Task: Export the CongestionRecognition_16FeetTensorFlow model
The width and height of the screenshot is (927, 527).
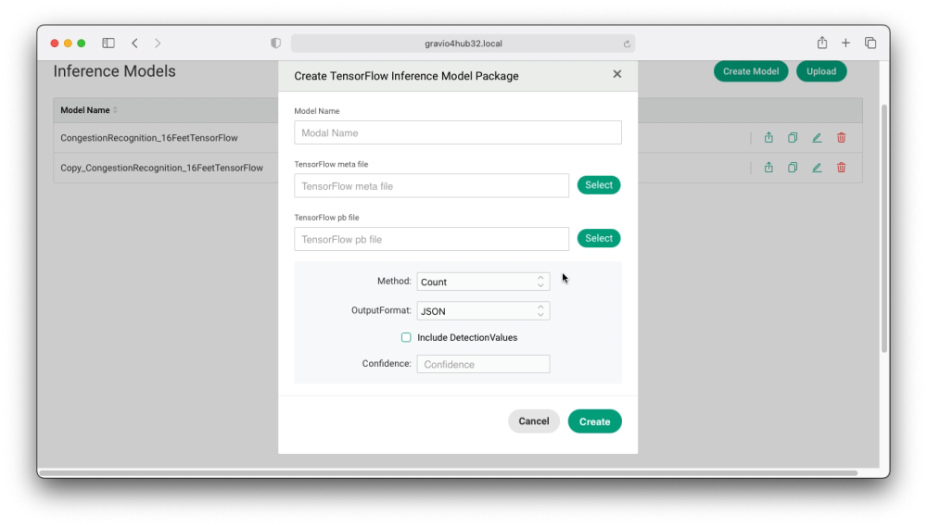Action: [768, 138]
